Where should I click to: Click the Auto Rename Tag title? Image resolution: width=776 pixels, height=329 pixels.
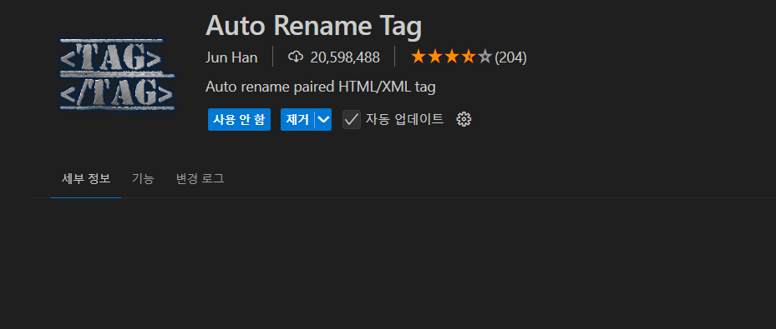[x=314, y=26]
